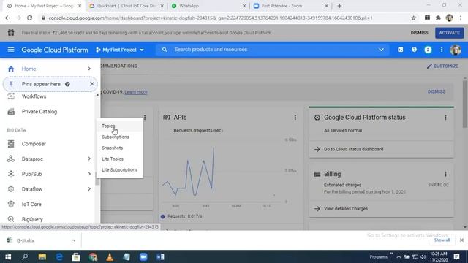468x263 pixels.
Task: Open File Explorer from taskbar
Action: (x=42, y=256)
